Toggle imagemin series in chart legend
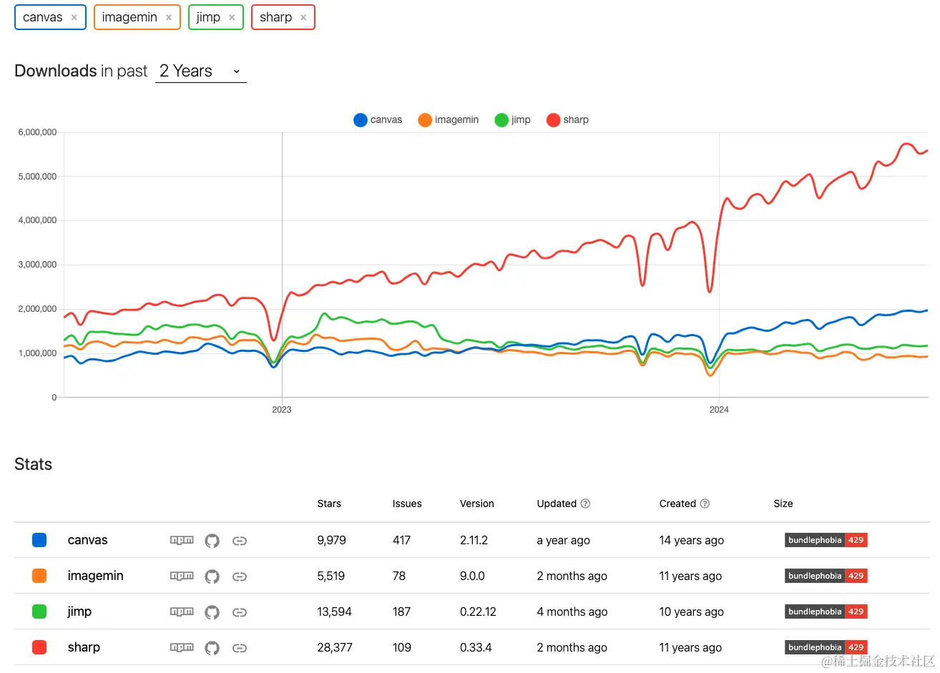Image resolution: width=940 pixels, height=673 pixels. click(449, 120)
